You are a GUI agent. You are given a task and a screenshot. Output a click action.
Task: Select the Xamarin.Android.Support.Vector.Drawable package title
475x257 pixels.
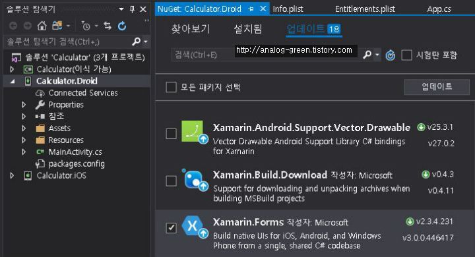(311, 128)
